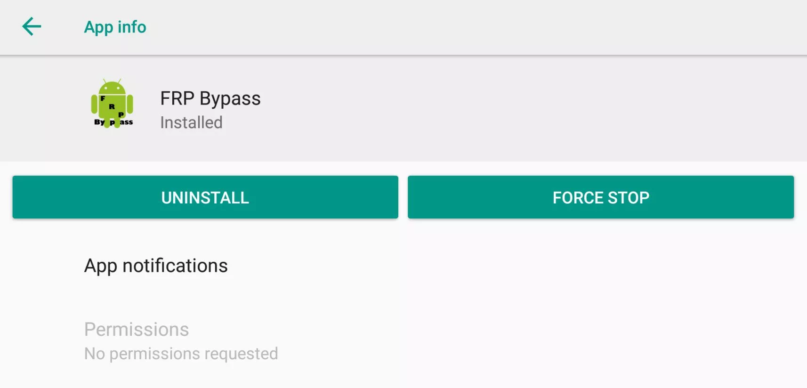Uninstall the FRP Bypass app
807x388 pixels.
(x=205, y=197)
